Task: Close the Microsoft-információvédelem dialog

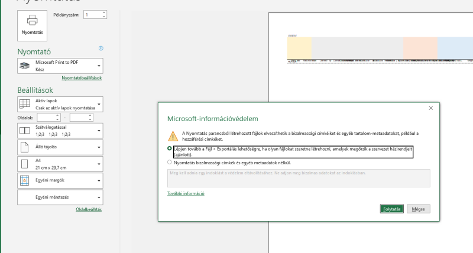Action: (x=431, y=108)
